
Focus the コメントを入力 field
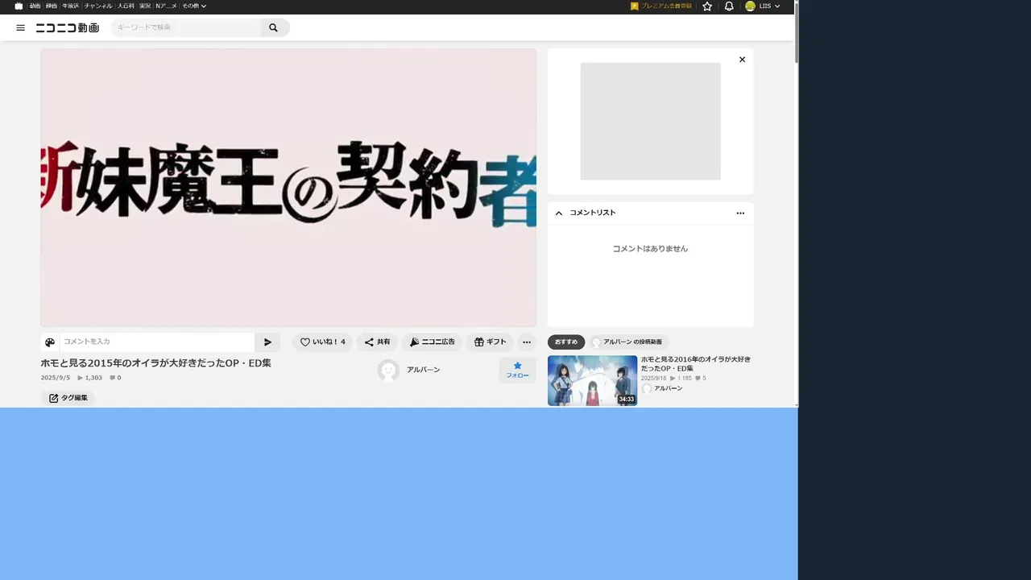point(157,342)
